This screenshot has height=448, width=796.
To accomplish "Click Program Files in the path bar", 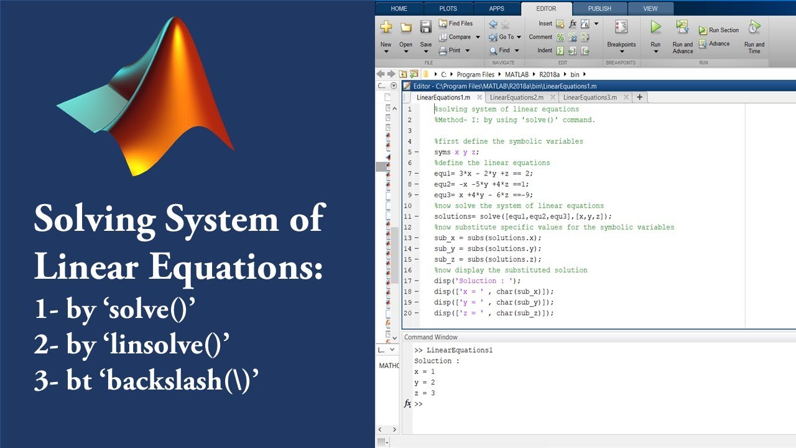I will click(475, 75).
